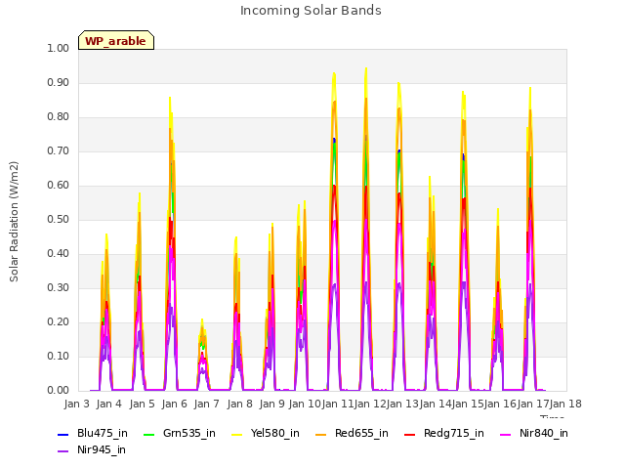625x469 pixels.
Task: Click the Jan 17 x-axis date label
Action: 532,404
